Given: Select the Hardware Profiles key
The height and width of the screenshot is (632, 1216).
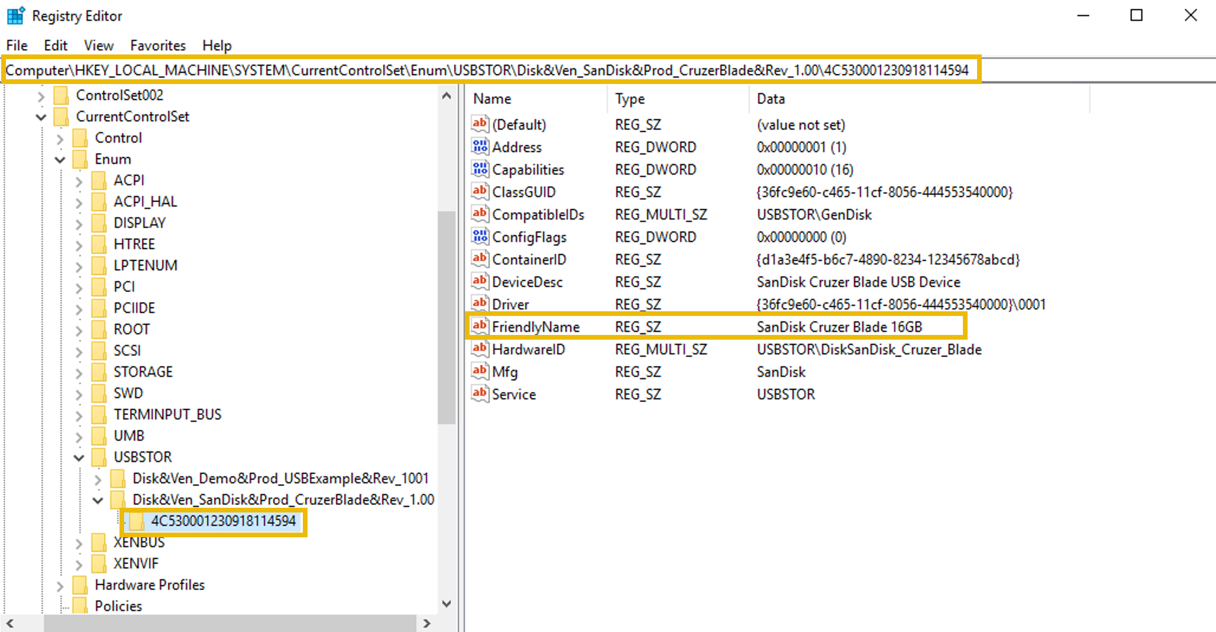Looking at the screenshot, I should click(x=150, y=585).
